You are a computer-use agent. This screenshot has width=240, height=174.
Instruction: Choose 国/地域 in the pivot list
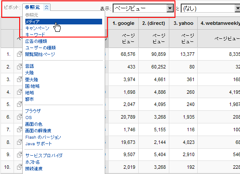point(32,86)
